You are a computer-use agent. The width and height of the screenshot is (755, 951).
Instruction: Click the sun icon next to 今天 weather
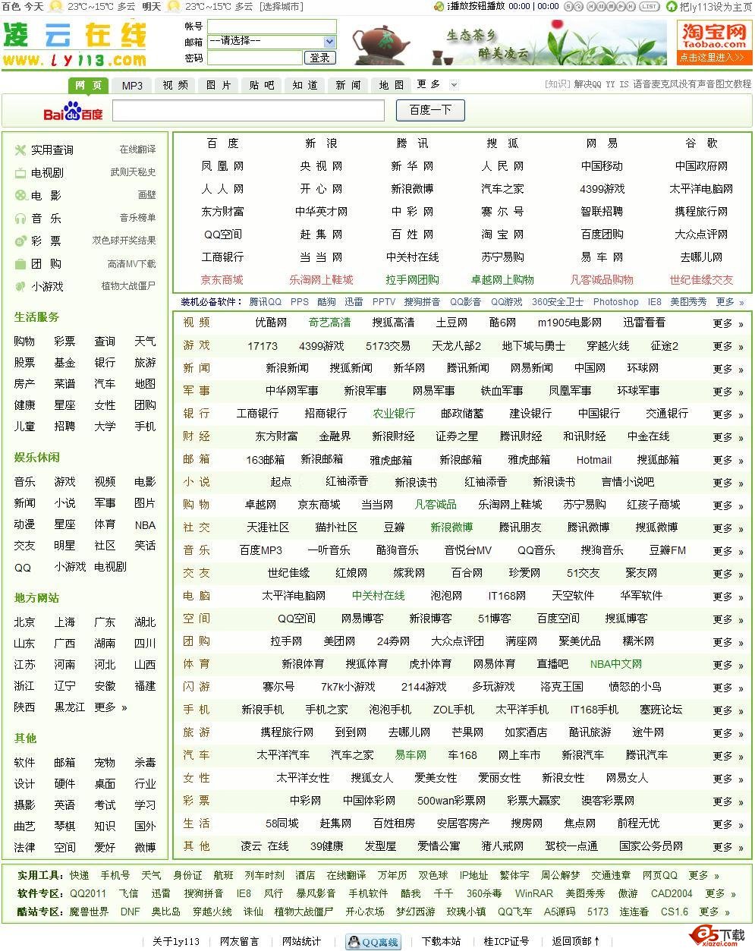[55, 7]
